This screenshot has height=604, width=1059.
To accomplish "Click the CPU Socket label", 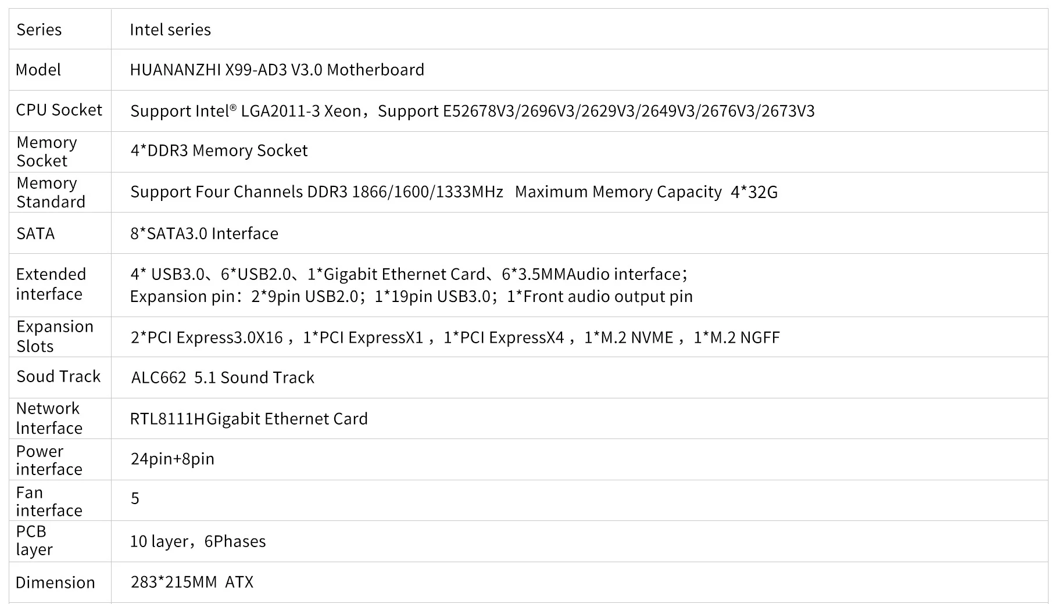I will (x=59, y=110).
